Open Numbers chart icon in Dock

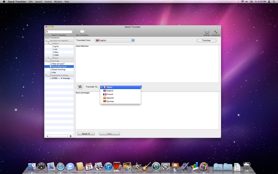[194, 167]
